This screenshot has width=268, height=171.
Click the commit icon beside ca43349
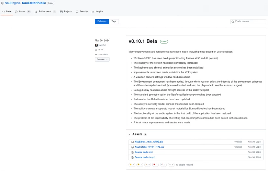pos(96,54)
